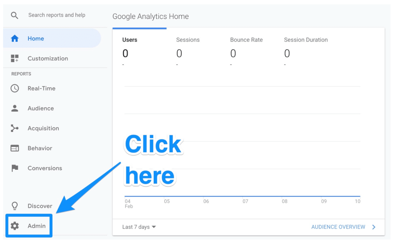Screen dimensions: 393x247
Task: Click the search magnifier icon
Action: (x=15, y=15)
